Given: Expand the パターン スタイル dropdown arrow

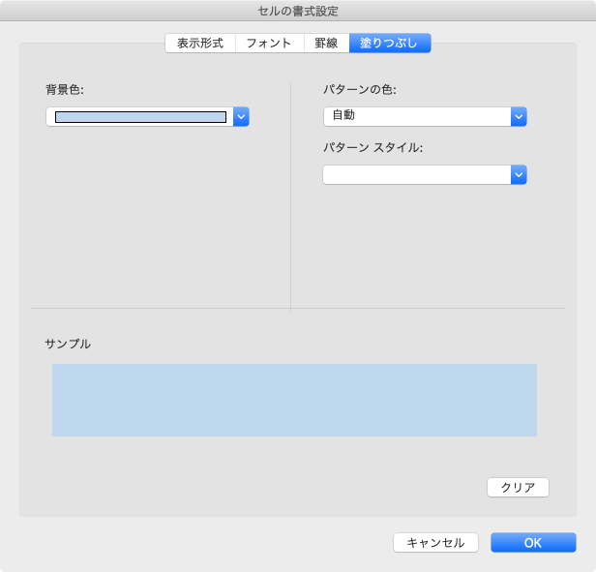Looking at the screenshot, I should pyautogui.click(x=519, y=175).
